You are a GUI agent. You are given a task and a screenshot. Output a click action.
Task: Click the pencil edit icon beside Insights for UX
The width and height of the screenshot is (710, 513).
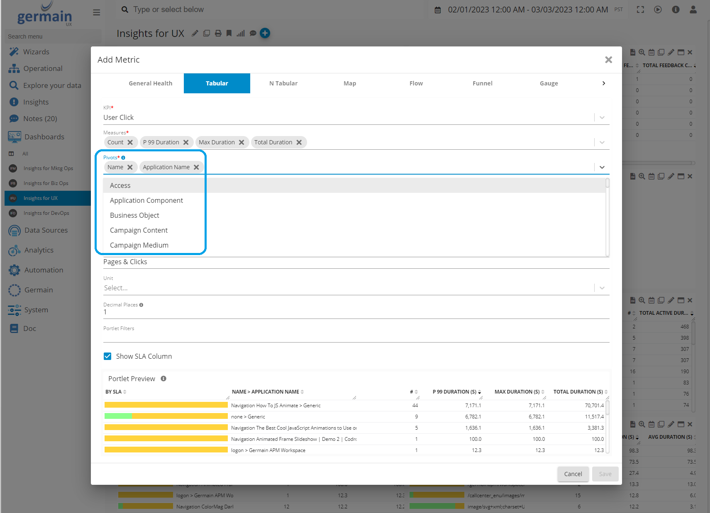[195, 33]
